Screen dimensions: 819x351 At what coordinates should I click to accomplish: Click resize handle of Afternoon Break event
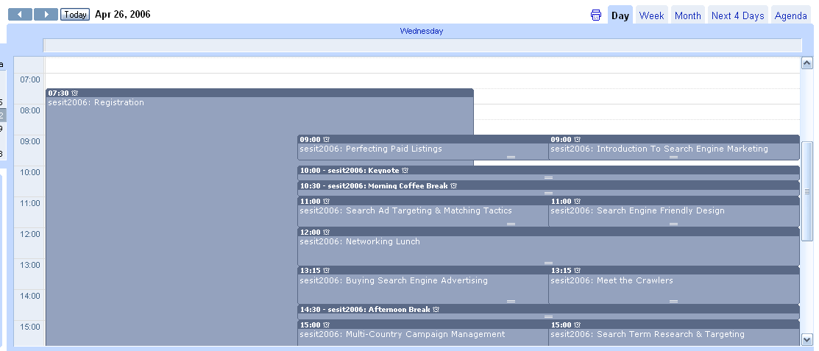click(548, 316)
